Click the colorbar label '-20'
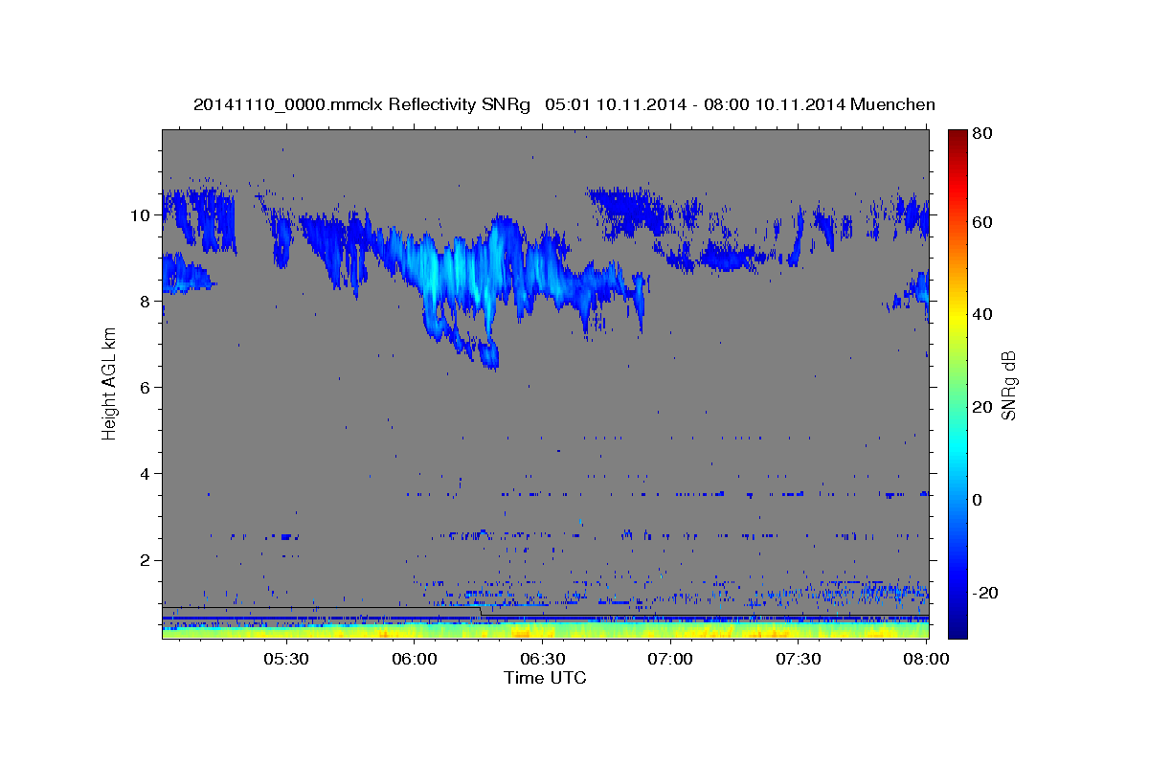1149x766 pixels. pos(984,593)
